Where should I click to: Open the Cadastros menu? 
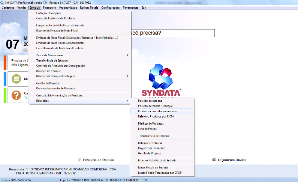click(8, 8)
